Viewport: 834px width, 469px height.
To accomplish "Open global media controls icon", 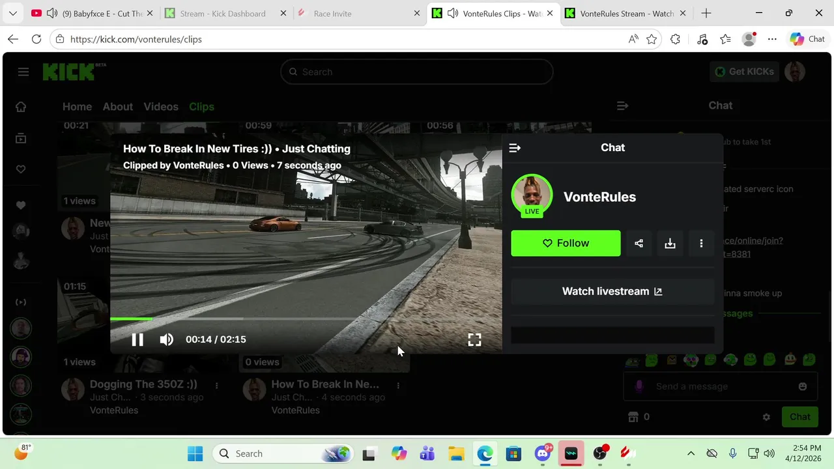I will [x=702, y=39].
